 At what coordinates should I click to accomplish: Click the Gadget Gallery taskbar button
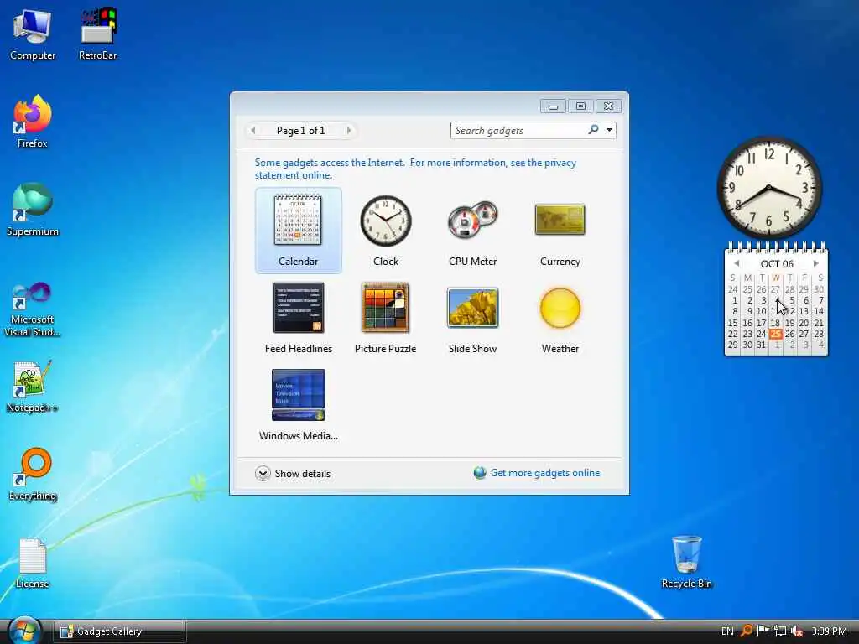120,631
